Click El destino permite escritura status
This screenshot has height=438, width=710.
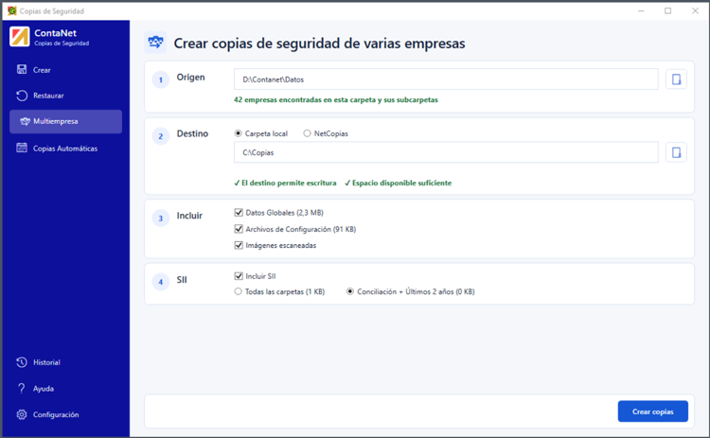(285, 183)
